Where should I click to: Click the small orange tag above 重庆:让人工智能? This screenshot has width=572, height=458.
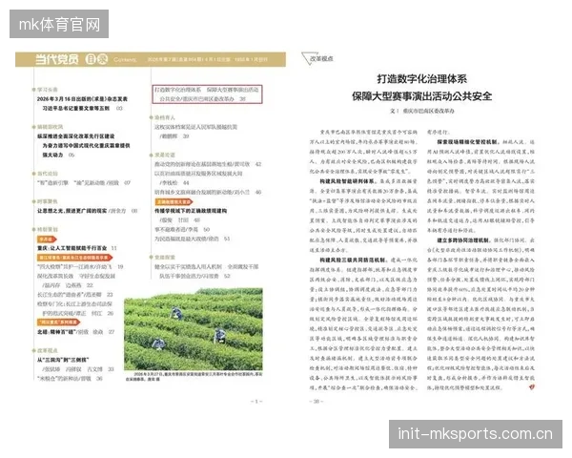[x=47, y=239]
